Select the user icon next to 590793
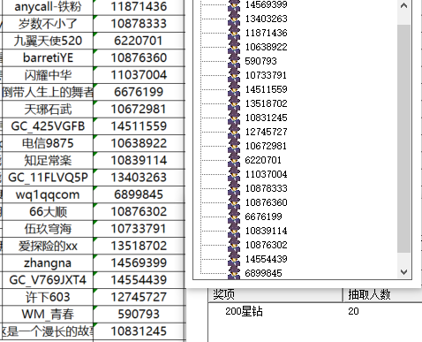The width and height of the screenshot is (422, 342). (x=234, y=61)
